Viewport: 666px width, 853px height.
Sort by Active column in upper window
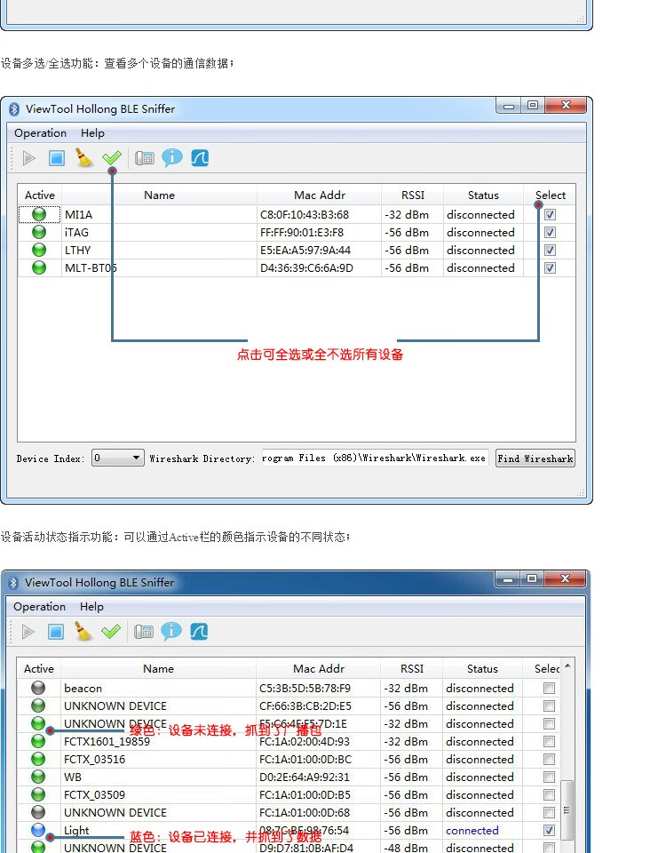40,195
